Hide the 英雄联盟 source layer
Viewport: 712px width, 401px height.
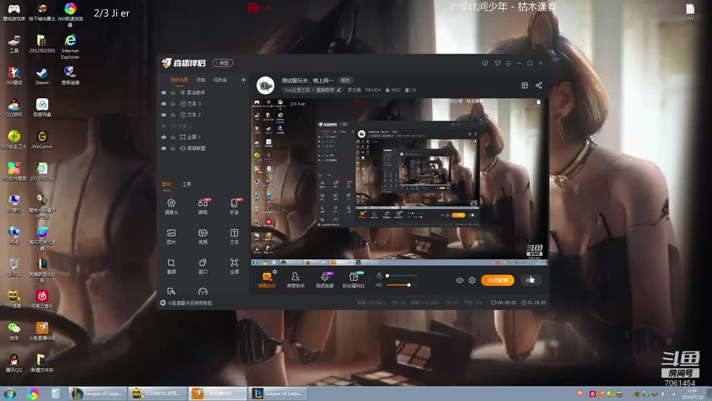(164, 149)
